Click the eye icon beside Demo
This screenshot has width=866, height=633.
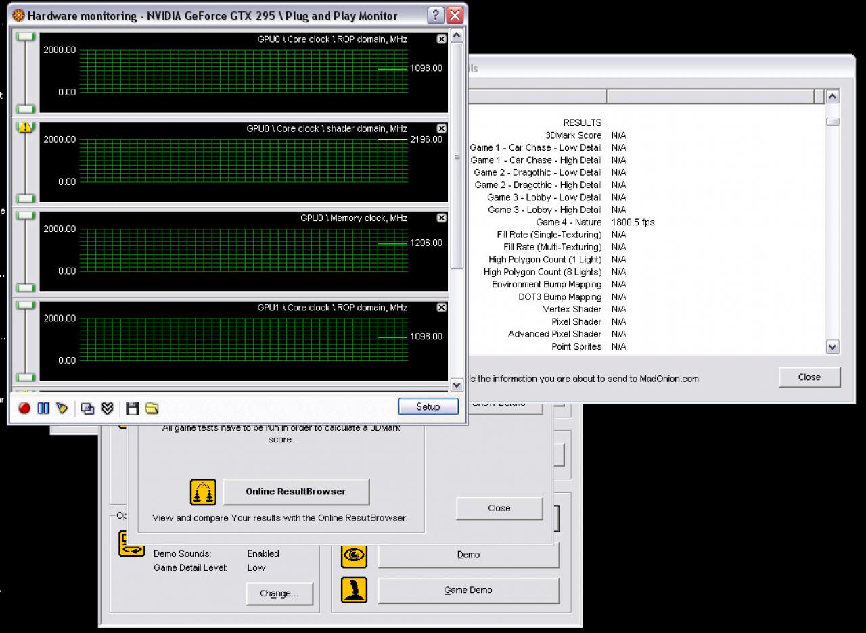pos(354,555)
